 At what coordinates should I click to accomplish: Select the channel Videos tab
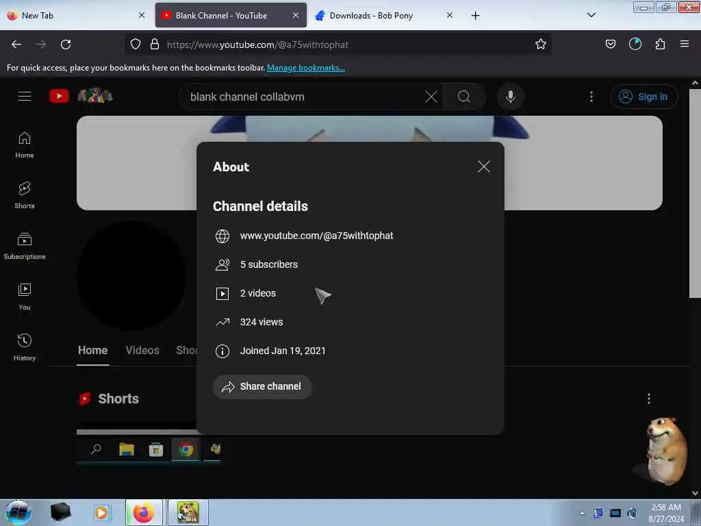[x=142, y=350]
